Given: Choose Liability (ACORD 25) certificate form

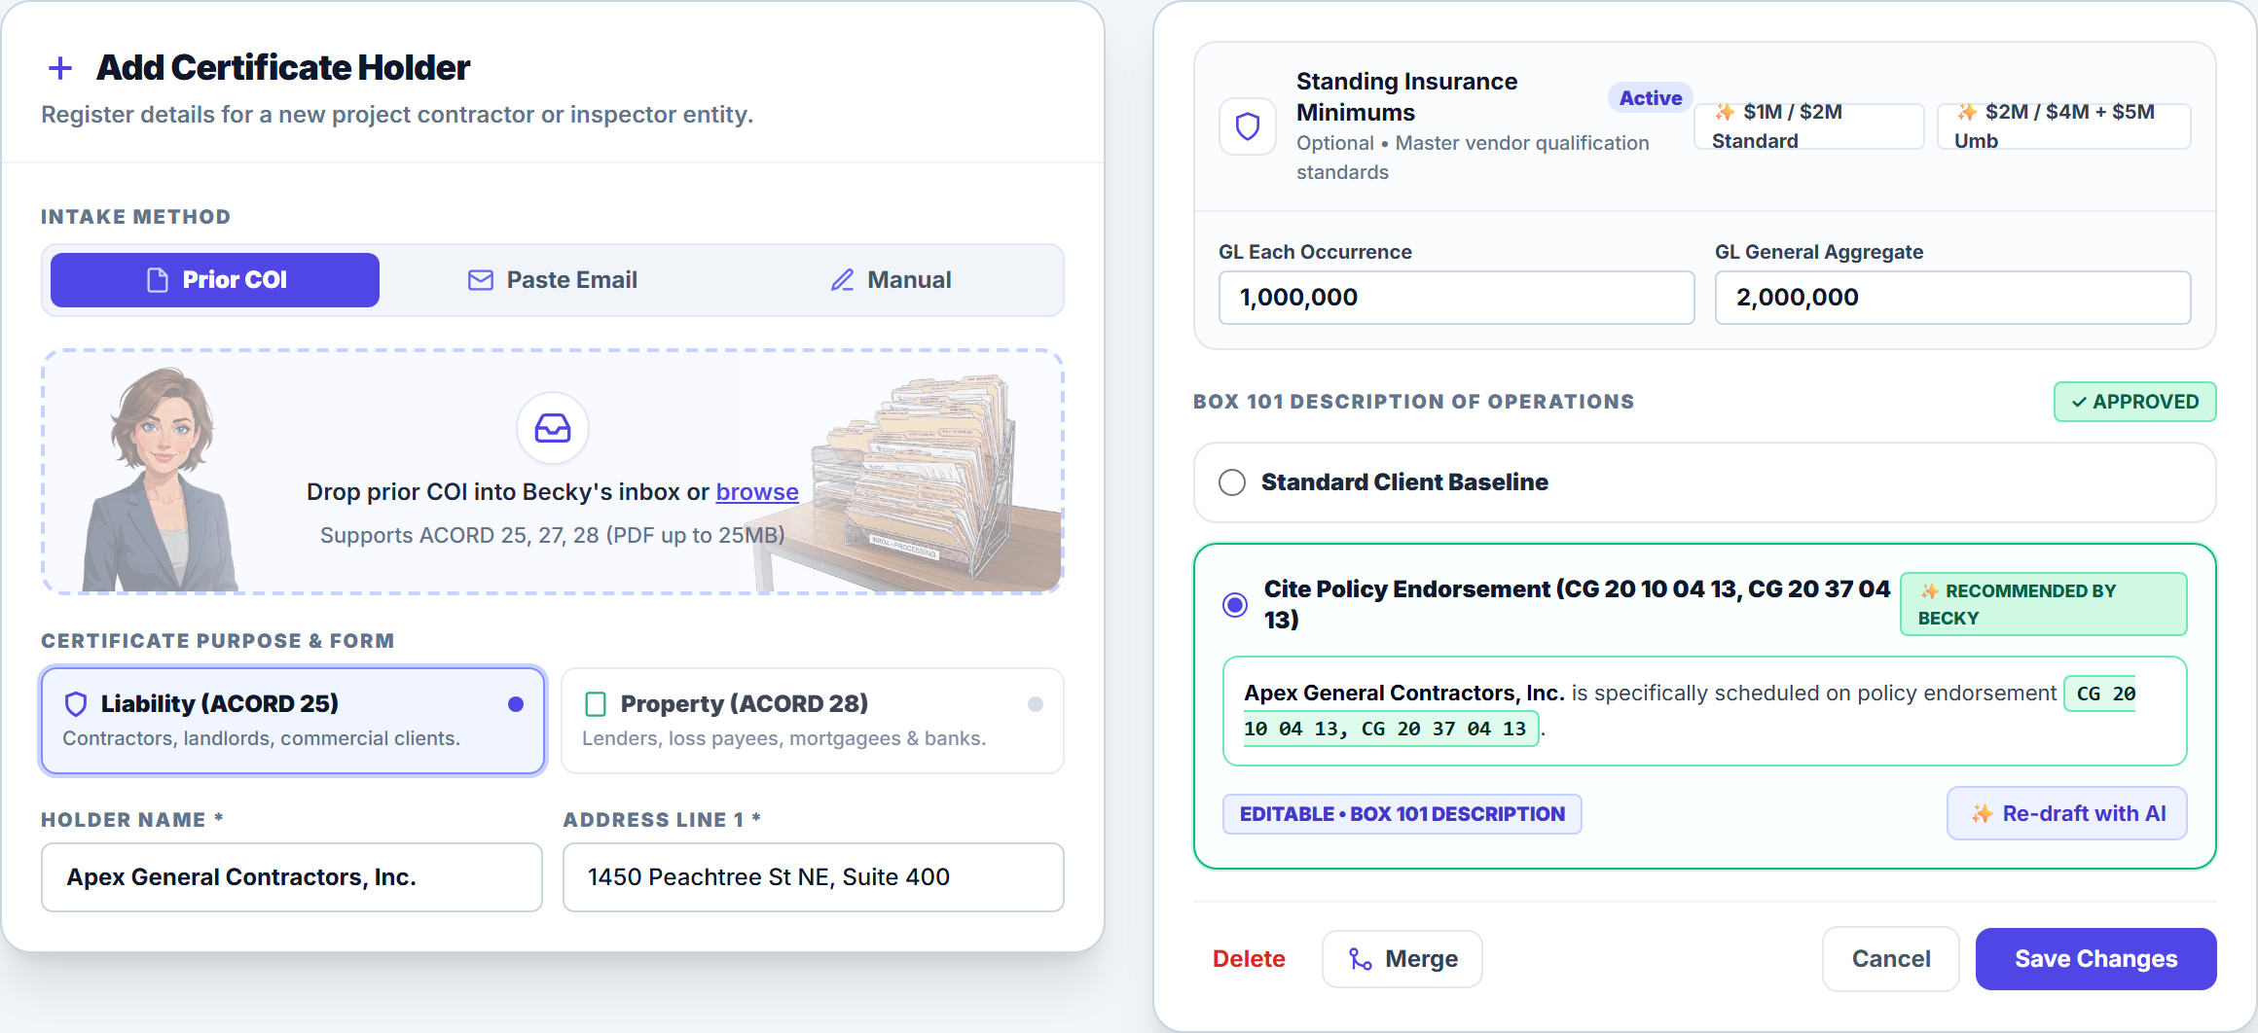Looking at the screenshot, I should point(293,721).
